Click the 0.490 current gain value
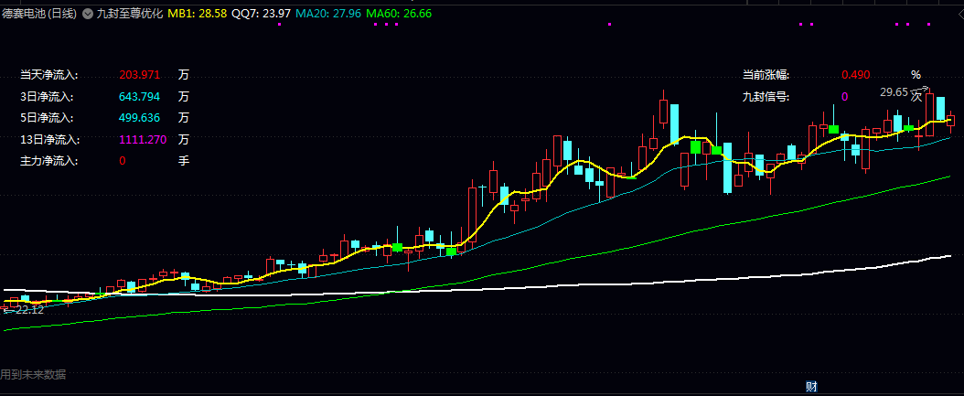This screenshot has height=396, width=964. [x=856, y=75]
